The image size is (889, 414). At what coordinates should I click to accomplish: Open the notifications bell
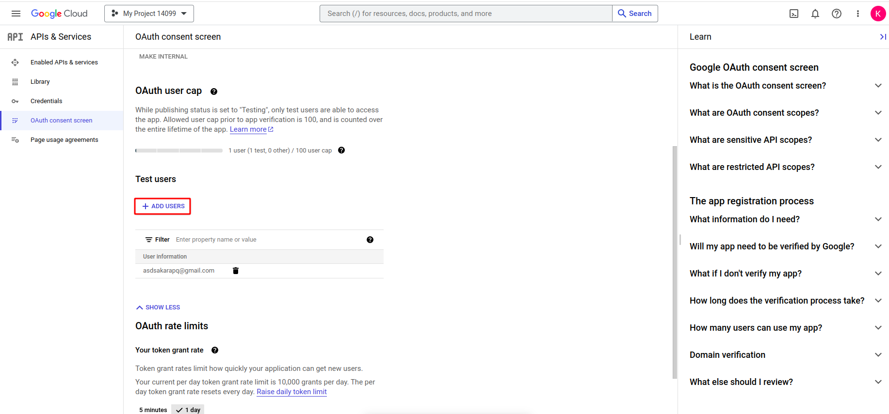tap(815, 14)
